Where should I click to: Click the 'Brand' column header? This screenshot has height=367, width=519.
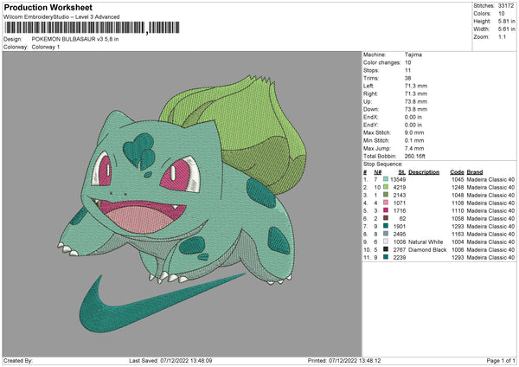click(x=475, y=172)
